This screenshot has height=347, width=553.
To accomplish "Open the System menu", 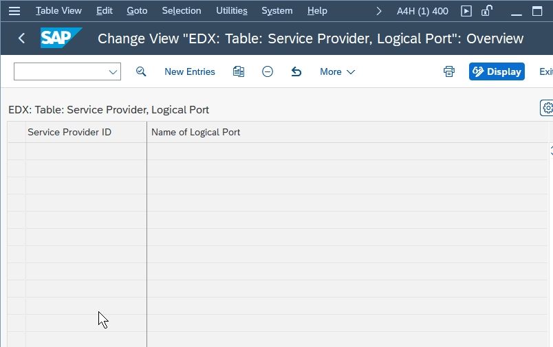I will click(x=277, y=11).
